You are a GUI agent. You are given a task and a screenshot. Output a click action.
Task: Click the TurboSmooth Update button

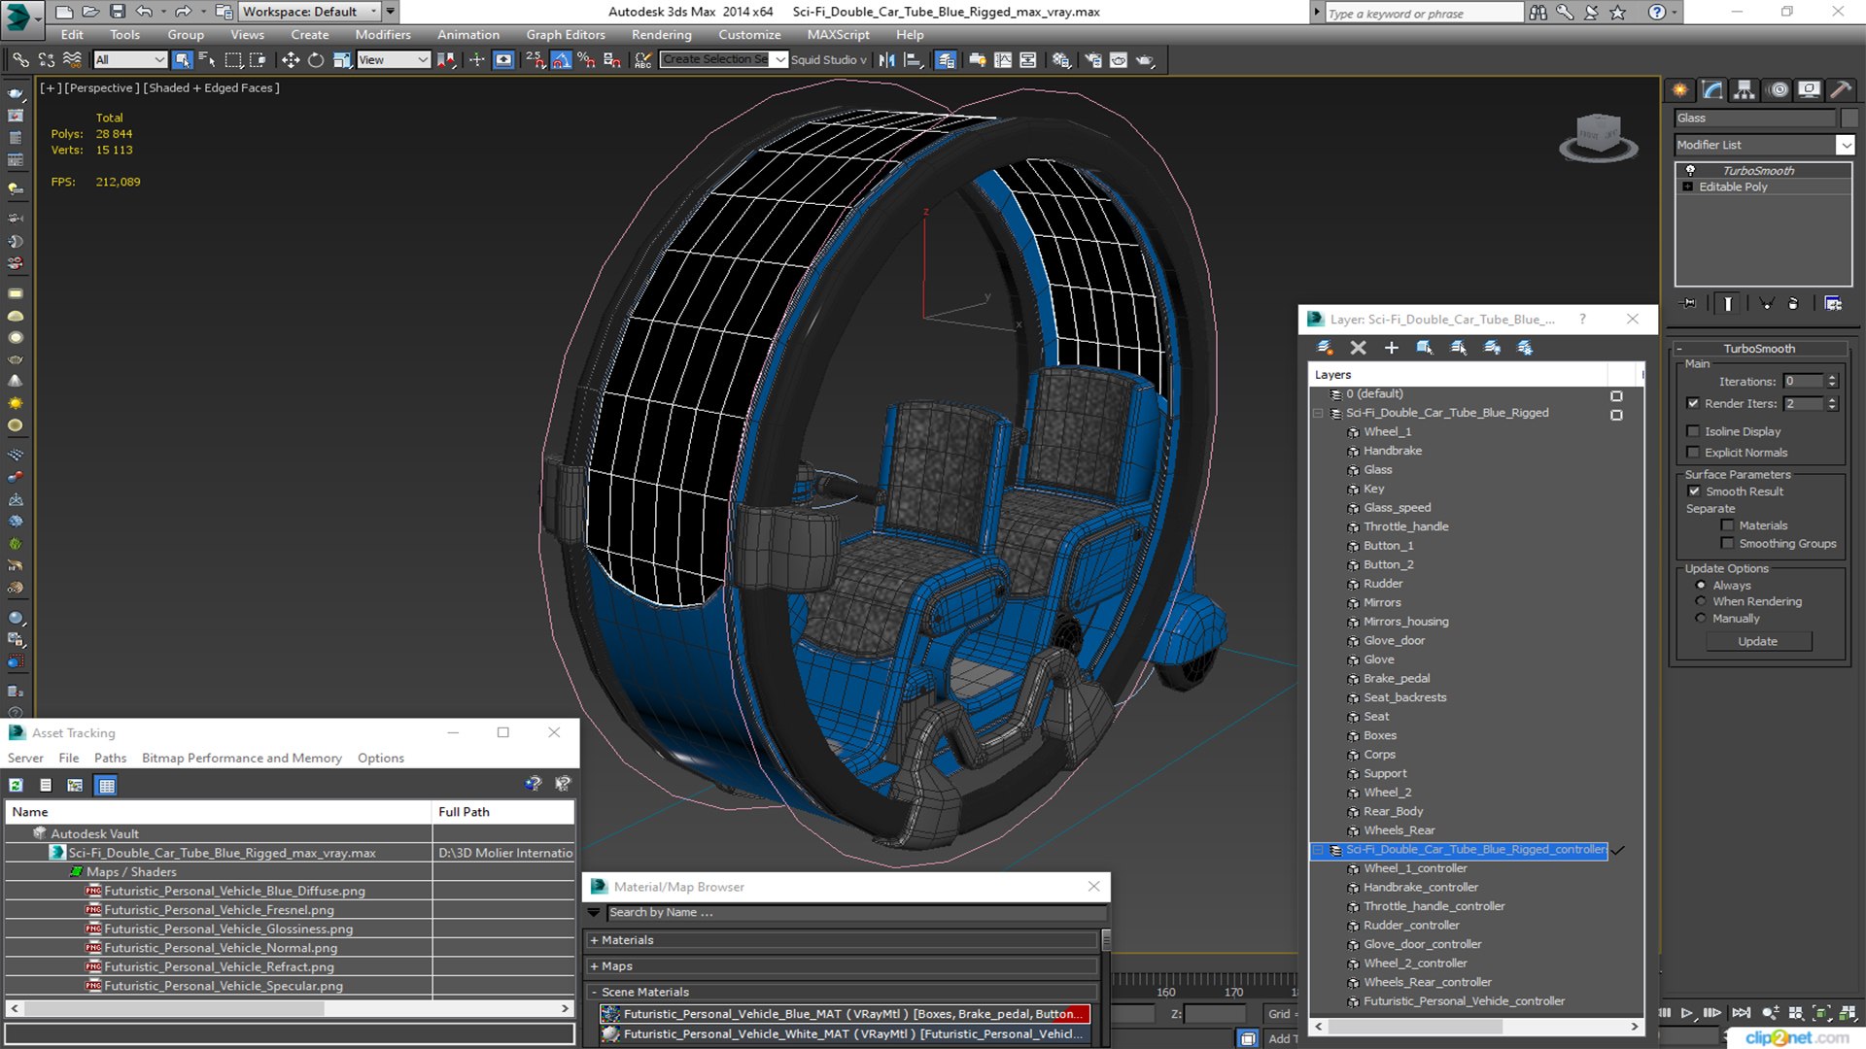(1757, 642)
